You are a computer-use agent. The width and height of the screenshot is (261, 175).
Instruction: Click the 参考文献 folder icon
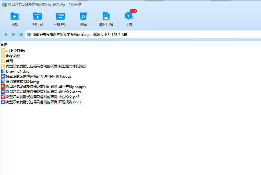[3, 56]
